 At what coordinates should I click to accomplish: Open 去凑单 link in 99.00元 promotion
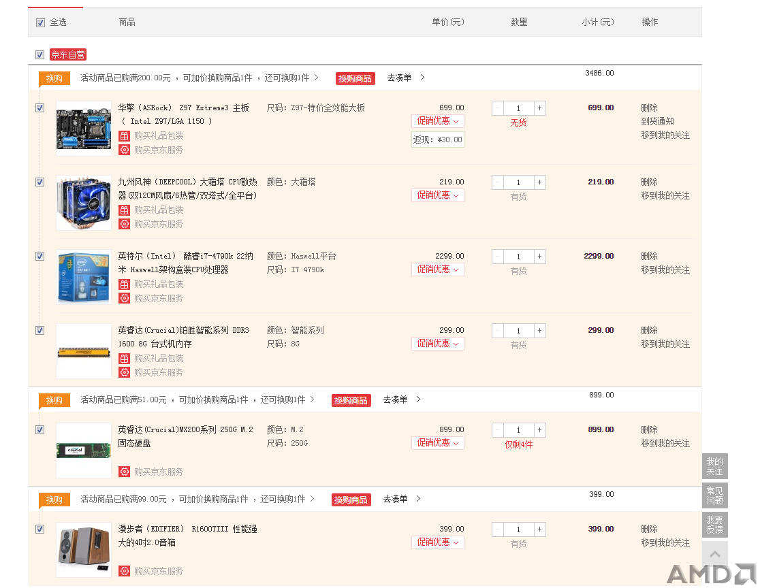[x=402, y=500]
